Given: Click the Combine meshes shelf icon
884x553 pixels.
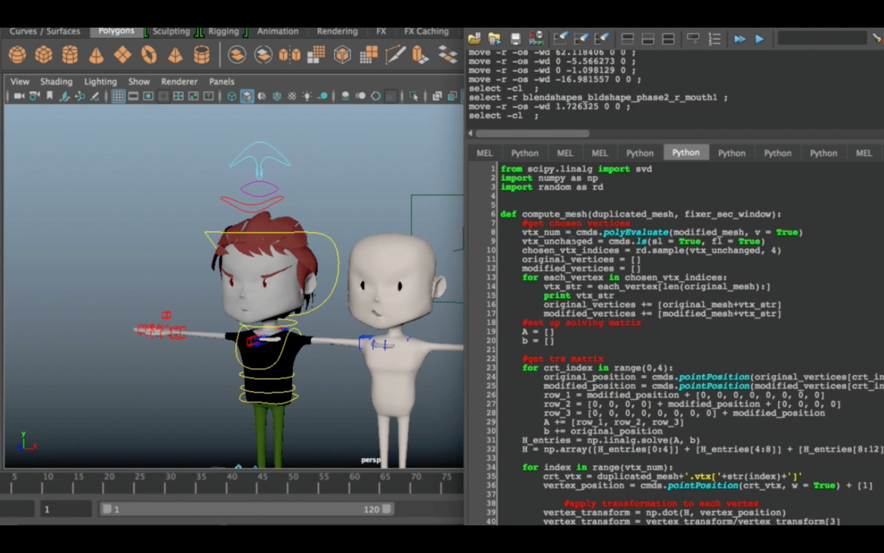Looking at the screenshot, I should (x=237, y=55).
